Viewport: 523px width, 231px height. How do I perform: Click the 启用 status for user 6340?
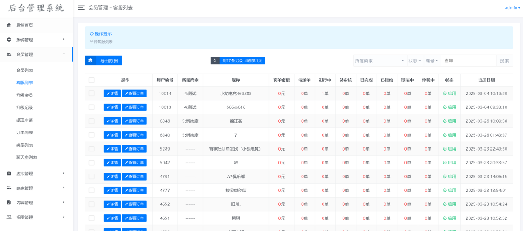point(449,135)
